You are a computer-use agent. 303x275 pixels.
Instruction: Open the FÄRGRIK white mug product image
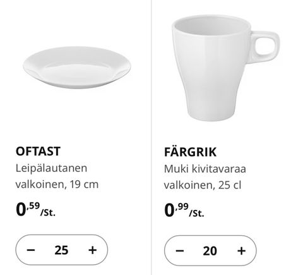pos(225,68)
